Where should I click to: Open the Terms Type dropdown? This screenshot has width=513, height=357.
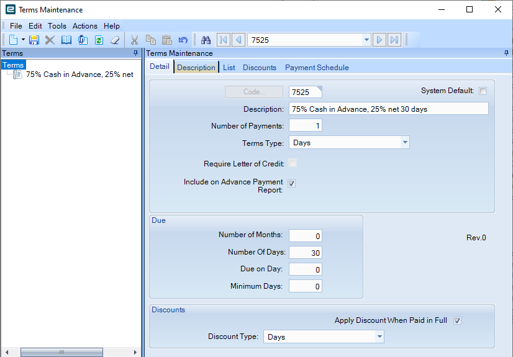coord(405,143)
